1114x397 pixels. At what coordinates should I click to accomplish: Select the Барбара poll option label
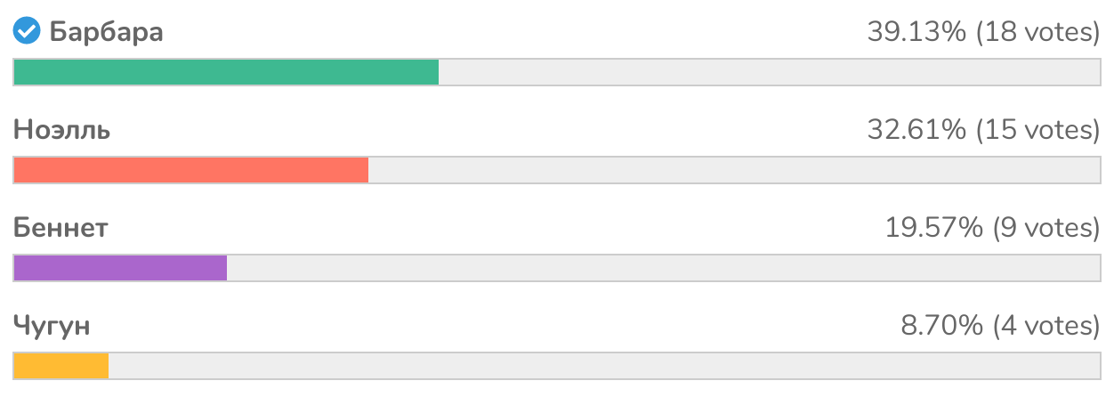106,33
